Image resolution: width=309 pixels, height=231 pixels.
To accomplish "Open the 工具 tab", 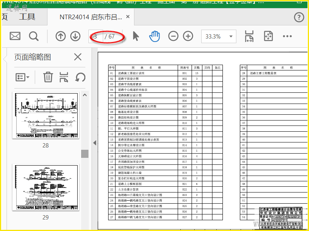I will pos(27,17).
